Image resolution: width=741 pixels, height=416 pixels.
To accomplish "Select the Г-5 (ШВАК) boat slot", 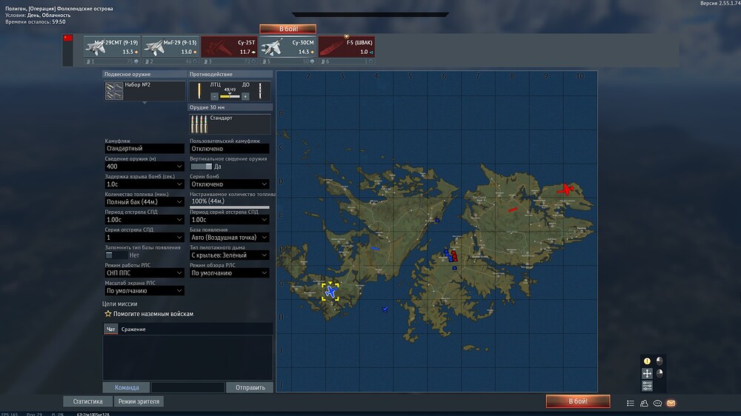I will (346, 47).
